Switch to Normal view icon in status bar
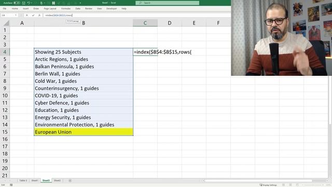 click(x=284, y=185)
